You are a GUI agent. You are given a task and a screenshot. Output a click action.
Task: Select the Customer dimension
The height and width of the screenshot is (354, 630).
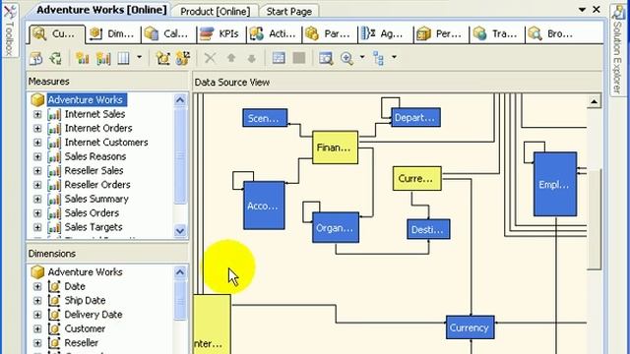click(85, 328)
